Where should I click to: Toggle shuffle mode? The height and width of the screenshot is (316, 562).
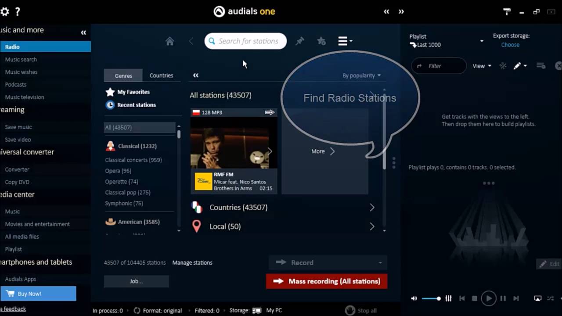pos(550,298)
